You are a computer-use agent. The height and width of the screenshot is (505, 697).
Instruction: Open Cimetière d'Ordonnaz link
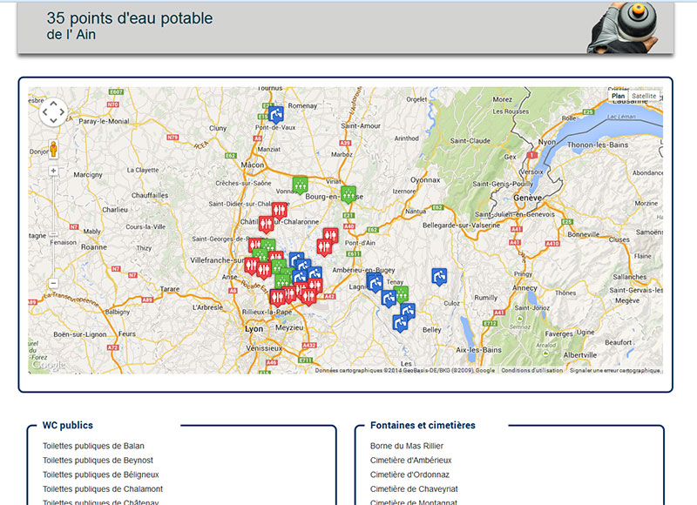coord(409,475)
